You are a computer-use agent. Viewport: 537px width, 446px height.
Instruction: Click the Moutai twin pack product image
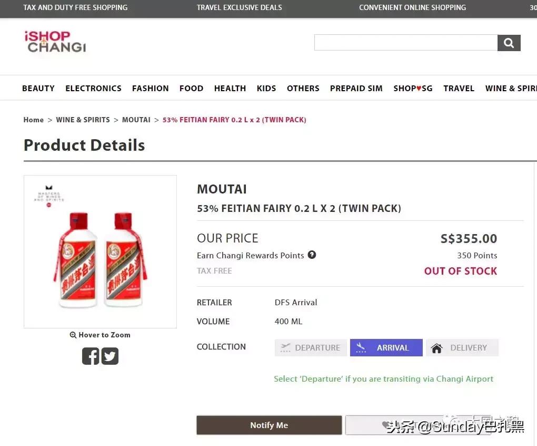(100, 251)
